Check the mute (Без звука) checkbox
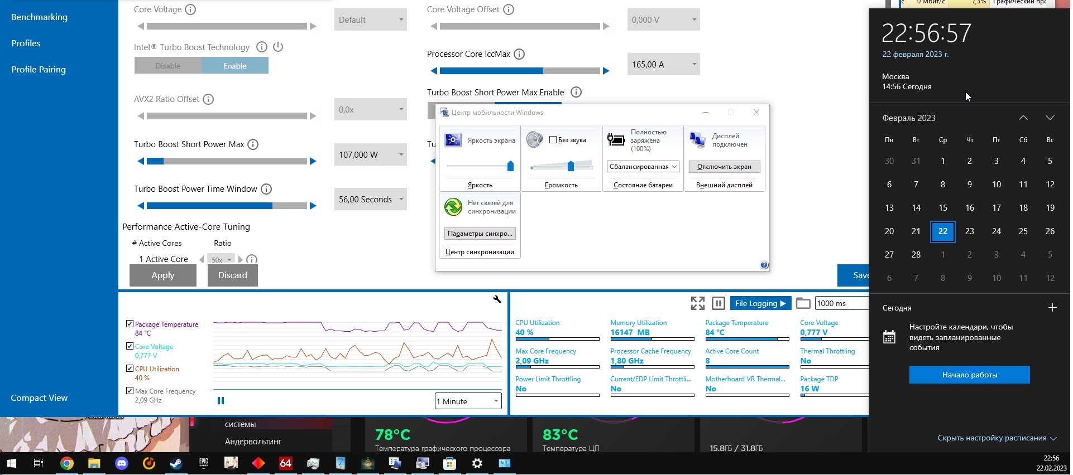 [553, 140]
